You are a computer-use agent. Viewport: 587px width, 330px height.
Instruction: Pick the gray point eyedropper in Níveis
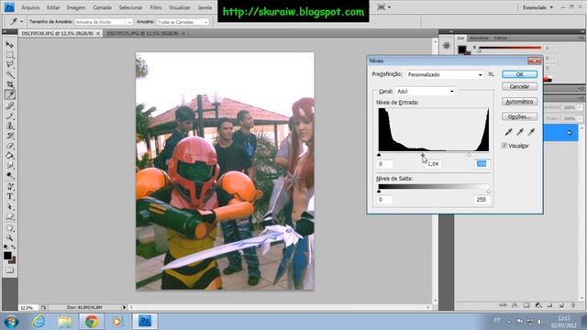pos(520,132)
